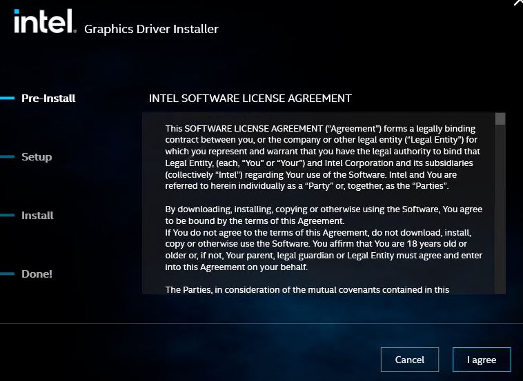Click the line starting 'referred to herein individually'
Viewport: 523px width, 381px height.
tap(307, 186)
